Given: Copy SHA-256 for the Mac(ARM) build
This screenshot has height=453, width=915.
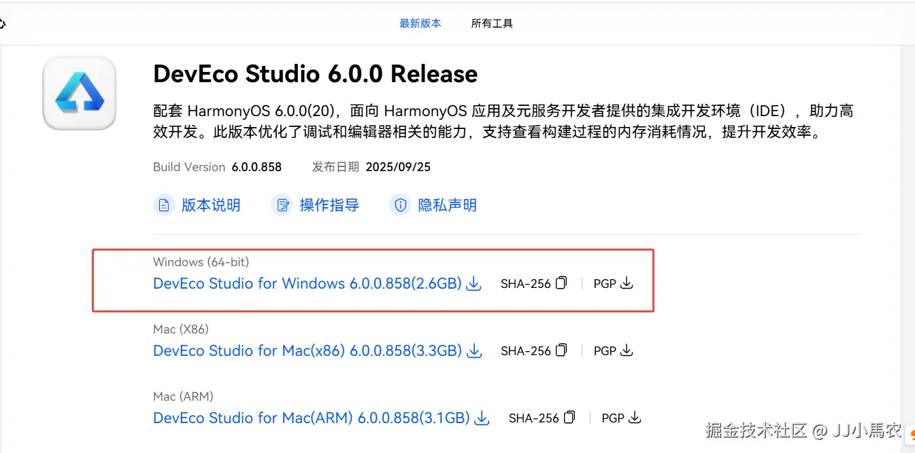Looking at the screenshot, I should [x=569, y=418].
